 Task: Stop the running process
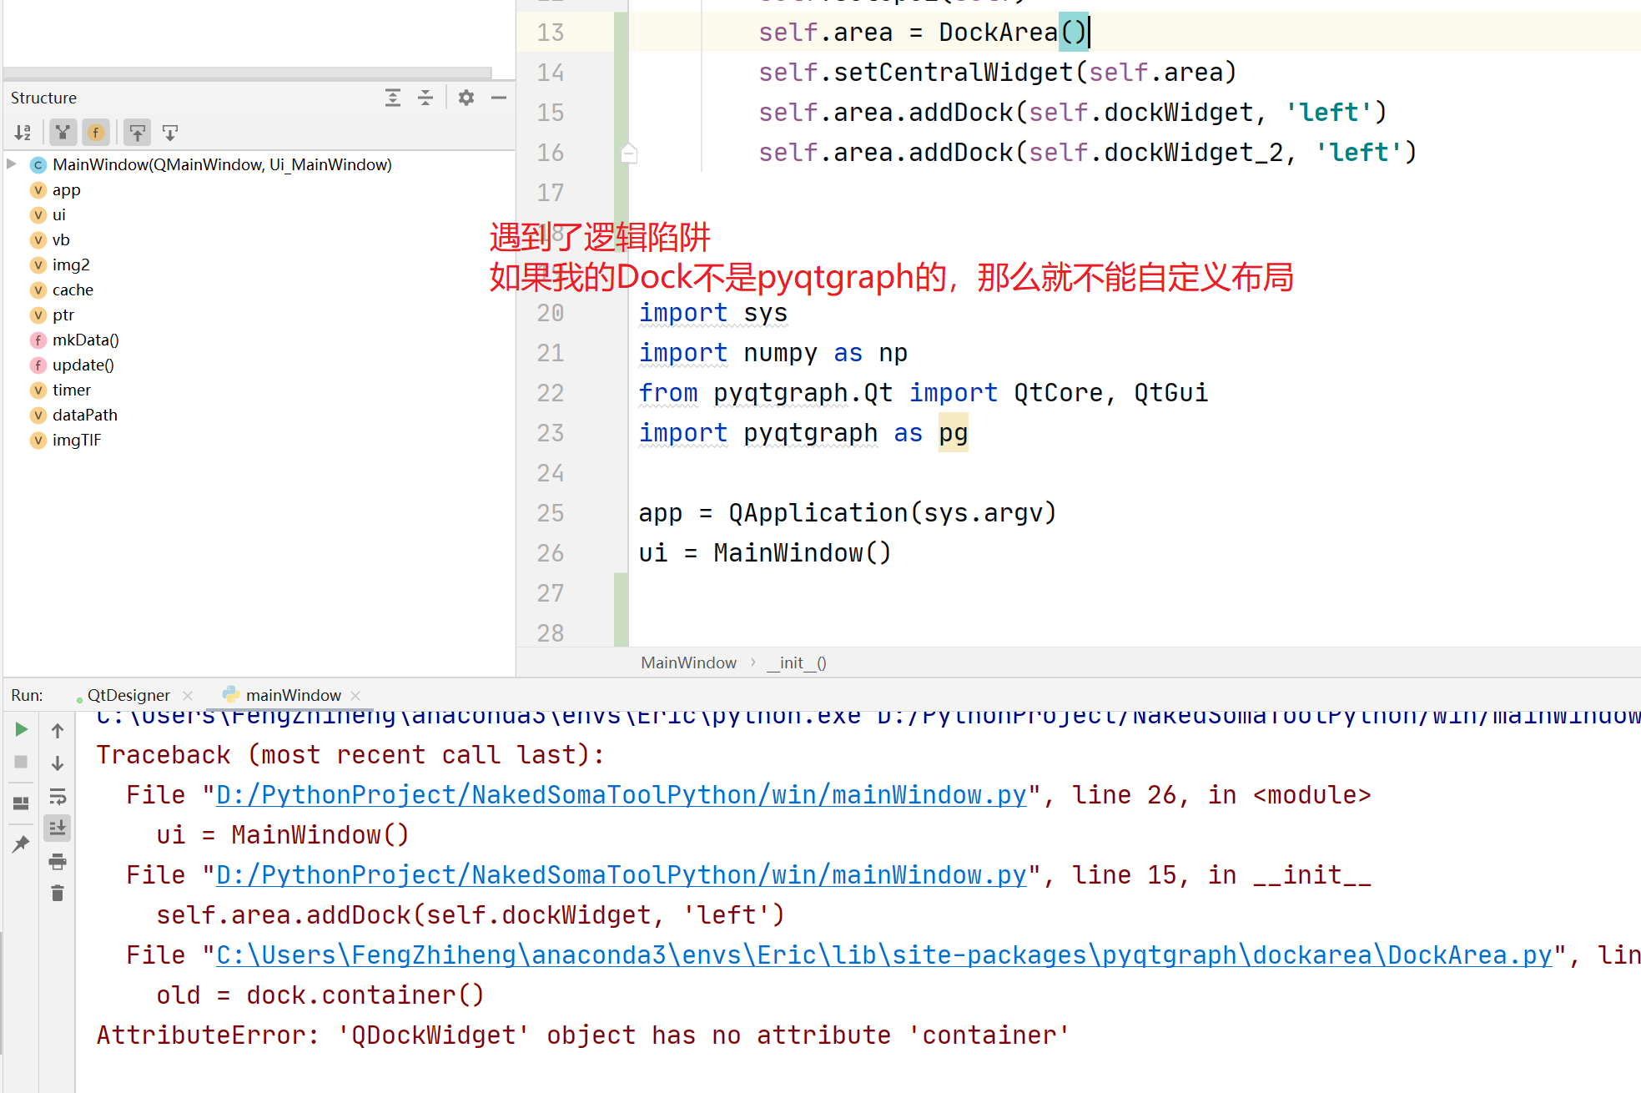coord(21,762)
